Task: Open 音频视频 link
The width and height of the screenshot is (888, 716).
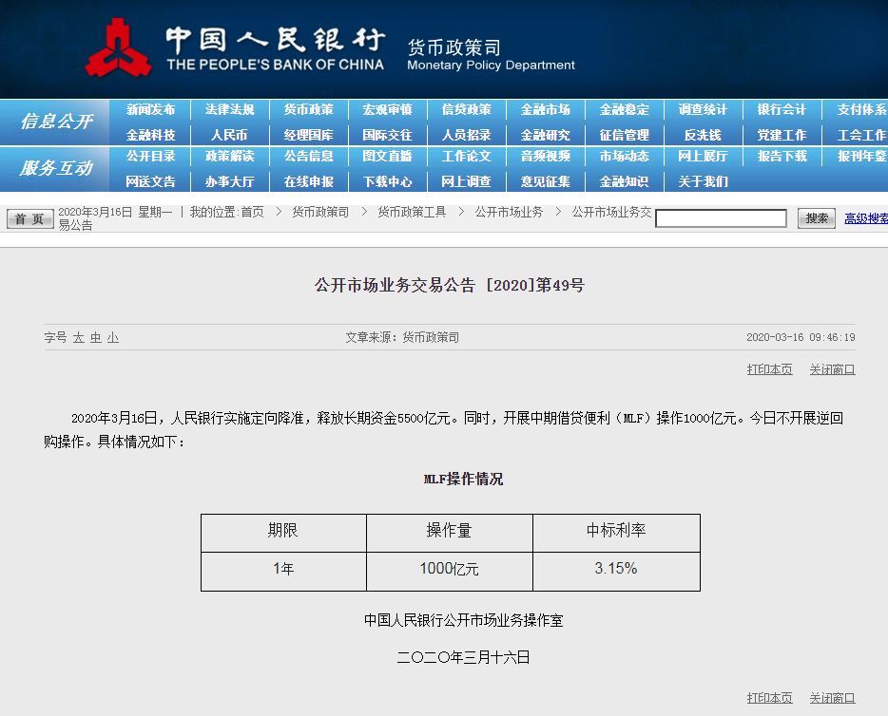Action: pos(546,156)
